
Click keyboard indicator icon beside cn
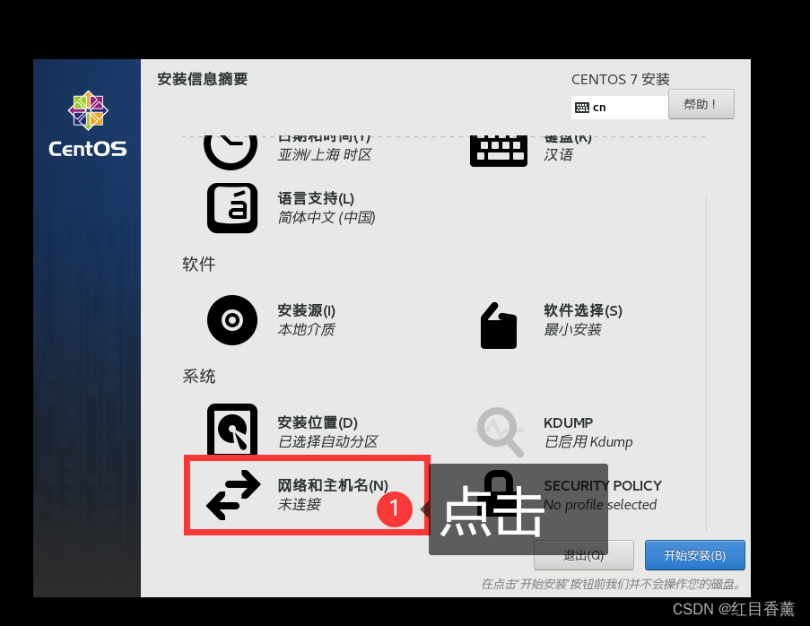click(x=581, y=108)
